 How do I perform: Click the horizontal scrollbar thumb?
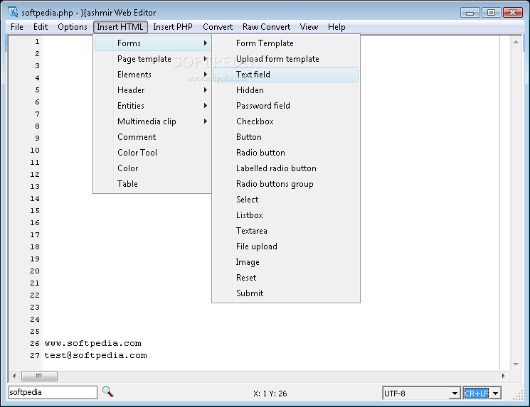coord(39,376)
